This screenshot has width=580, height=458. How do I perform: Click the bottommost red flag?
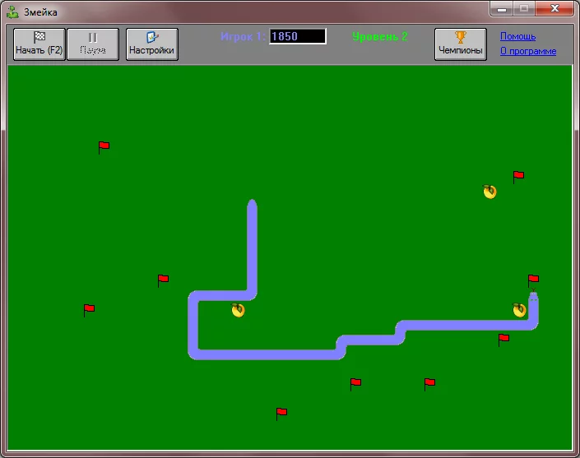tap(281, 414)
